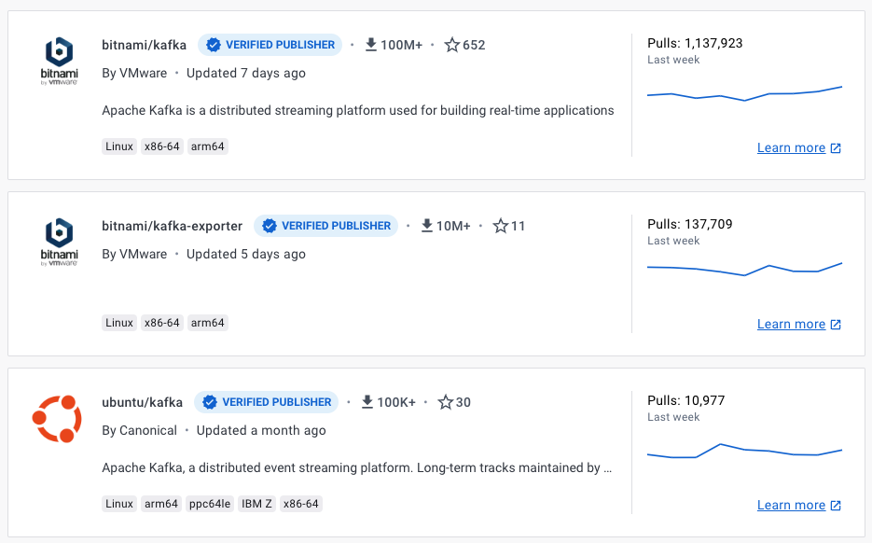Click the Ubuntu logo on the ubuntu/kafka card
This screenshot has width=872, height=543.
coord(57,419)
